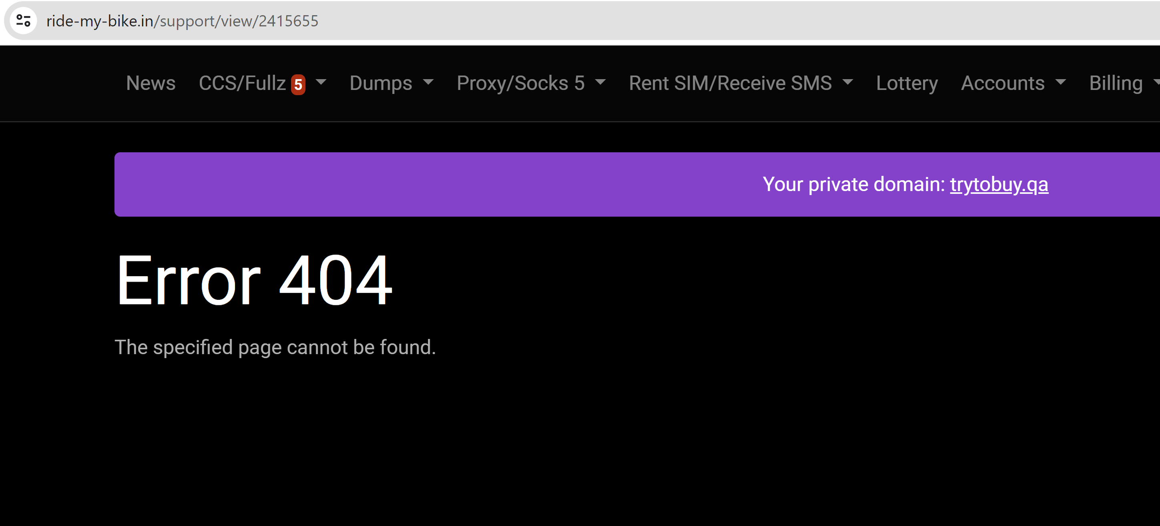Open the site information icon in address bar
Viewport: 1160px width, 526px height.
click(x=23, y=20)
